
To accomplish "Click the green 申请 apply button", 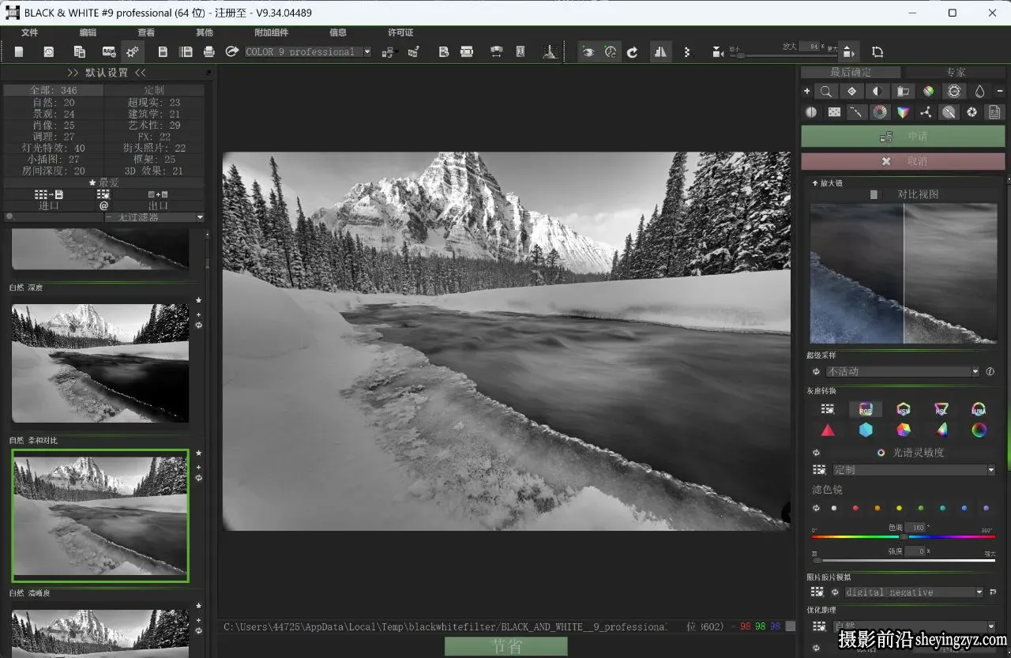I will pyautogui.click(x=903, y=137).
